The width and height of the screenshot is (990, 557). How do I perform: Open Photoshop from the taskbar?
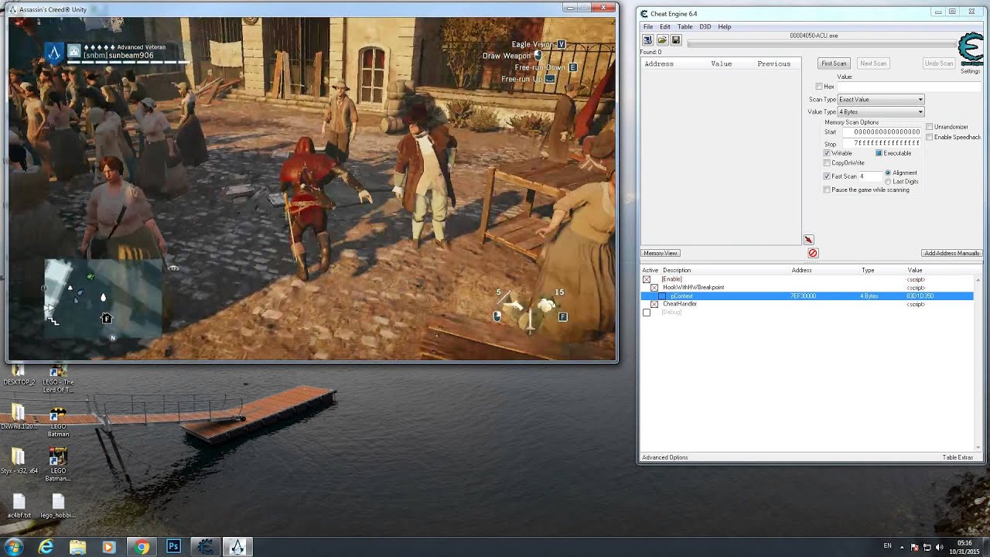click(173, 547)
